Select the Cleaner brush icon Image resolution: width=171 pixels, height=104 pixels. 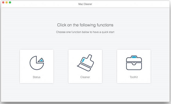pyautogui.click(x=85, y=63)
